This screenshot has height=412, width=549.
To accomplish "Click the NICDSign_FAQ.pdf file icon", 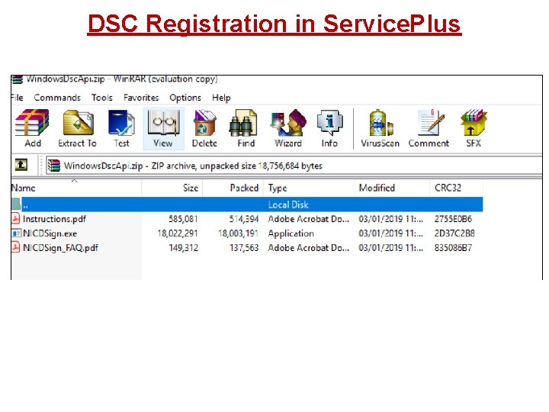I will coord(15,247).
